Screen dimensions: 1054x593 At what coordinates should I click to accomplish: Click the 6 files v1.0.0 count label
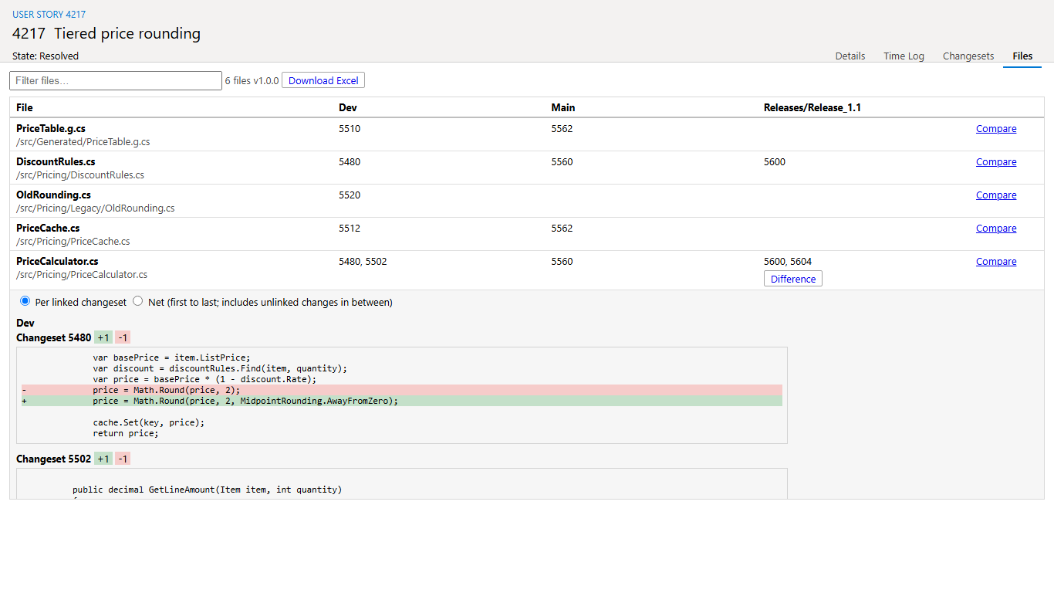[252, 80]
